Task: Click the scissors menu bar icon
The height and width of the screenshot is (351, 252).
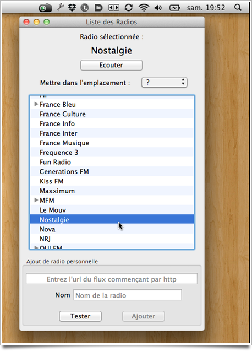Action: click(60, 8)
